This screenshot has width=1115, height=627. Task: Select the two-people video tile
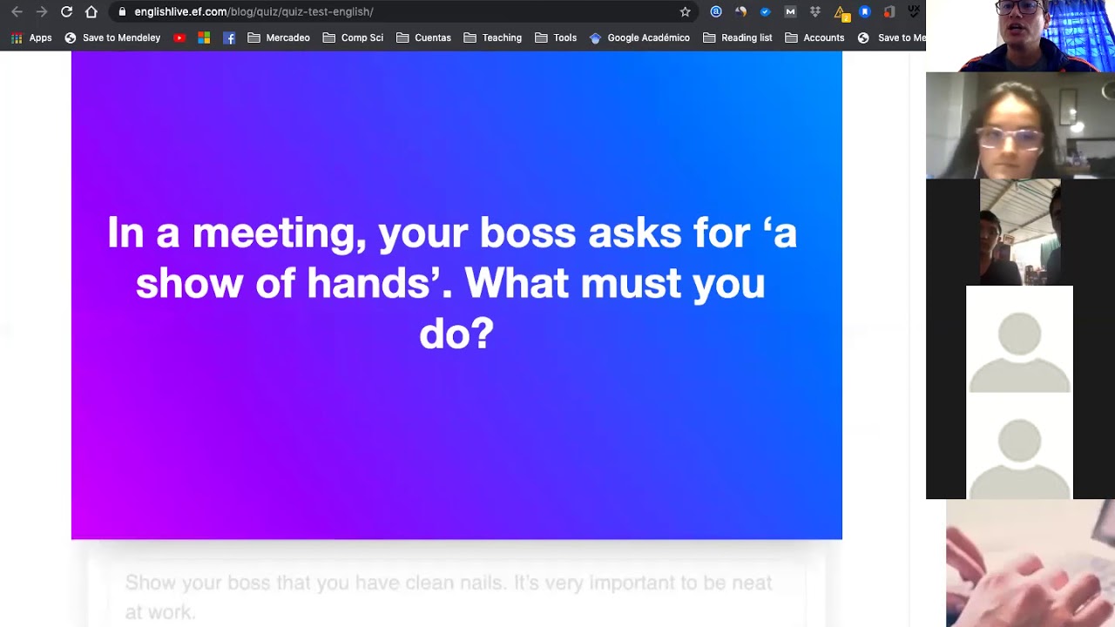1020,233
